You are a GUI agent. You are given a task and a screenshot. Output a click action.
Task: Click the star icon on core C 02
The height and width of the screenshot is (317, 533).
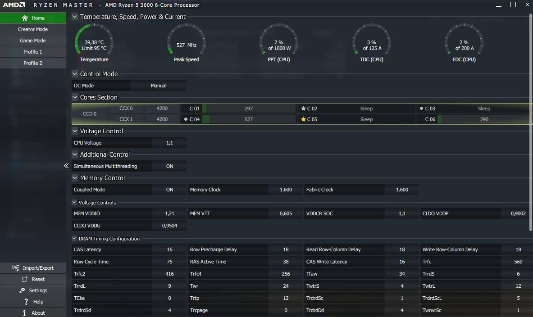coord(303,109)
